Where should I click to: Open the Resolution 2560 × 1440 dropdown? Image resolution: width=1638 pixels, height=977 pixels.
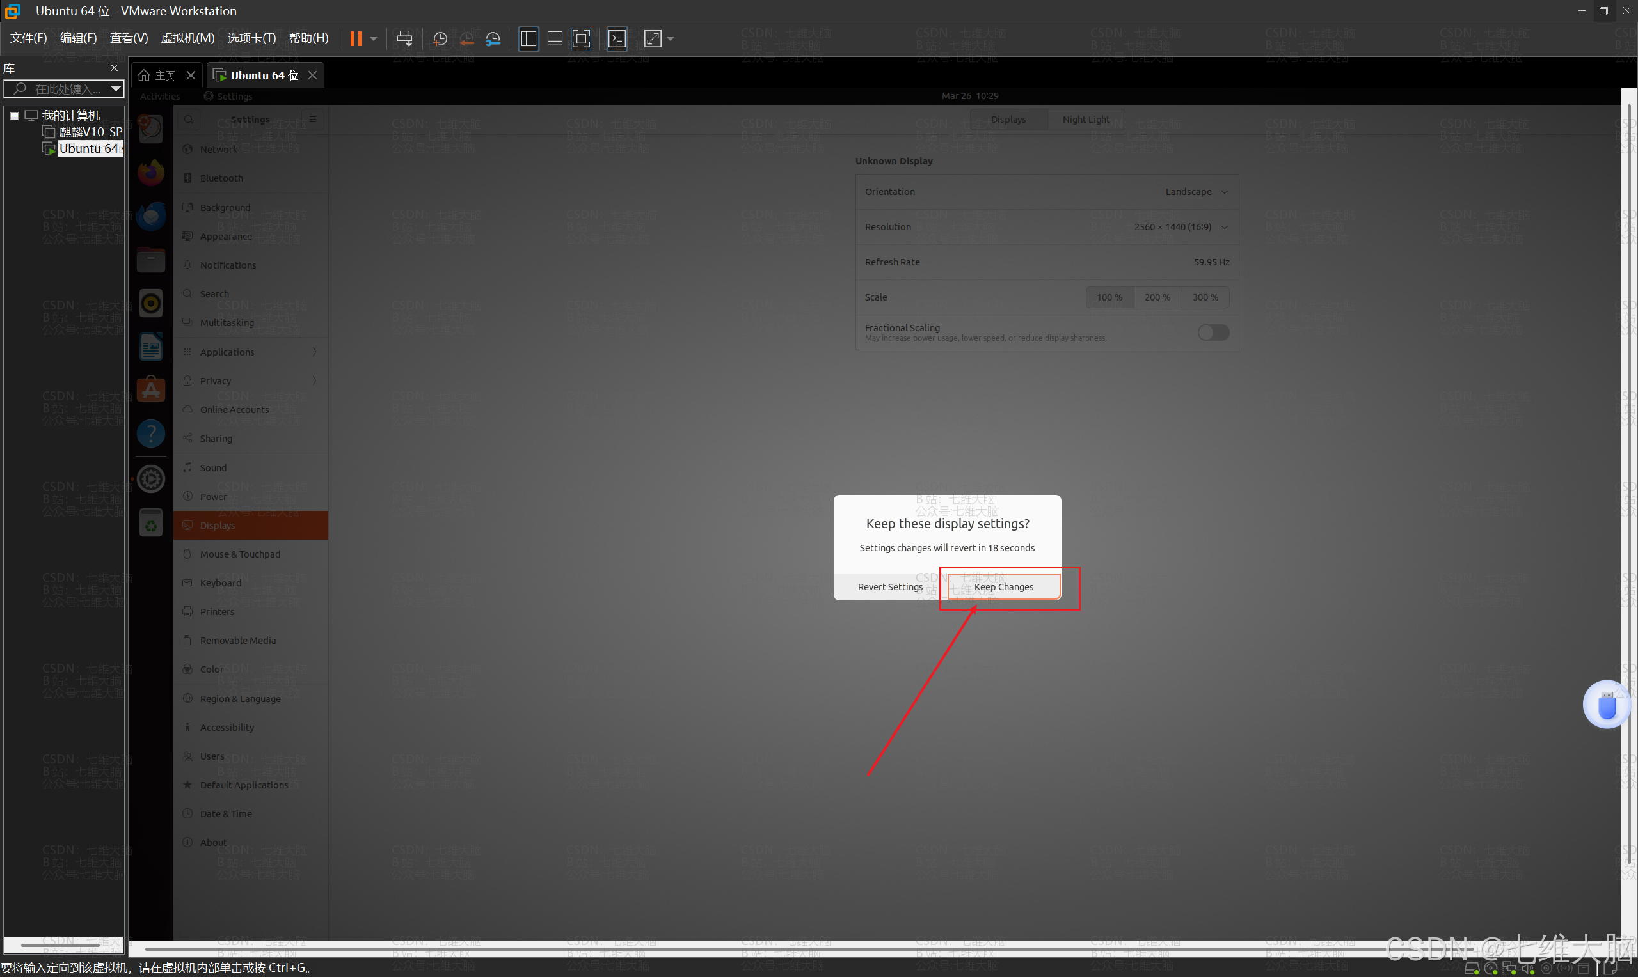tap(1181, 227)
